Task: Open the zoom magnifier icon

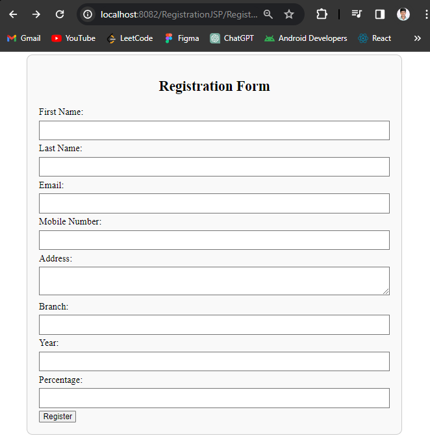Action: [x=268, y=14]
